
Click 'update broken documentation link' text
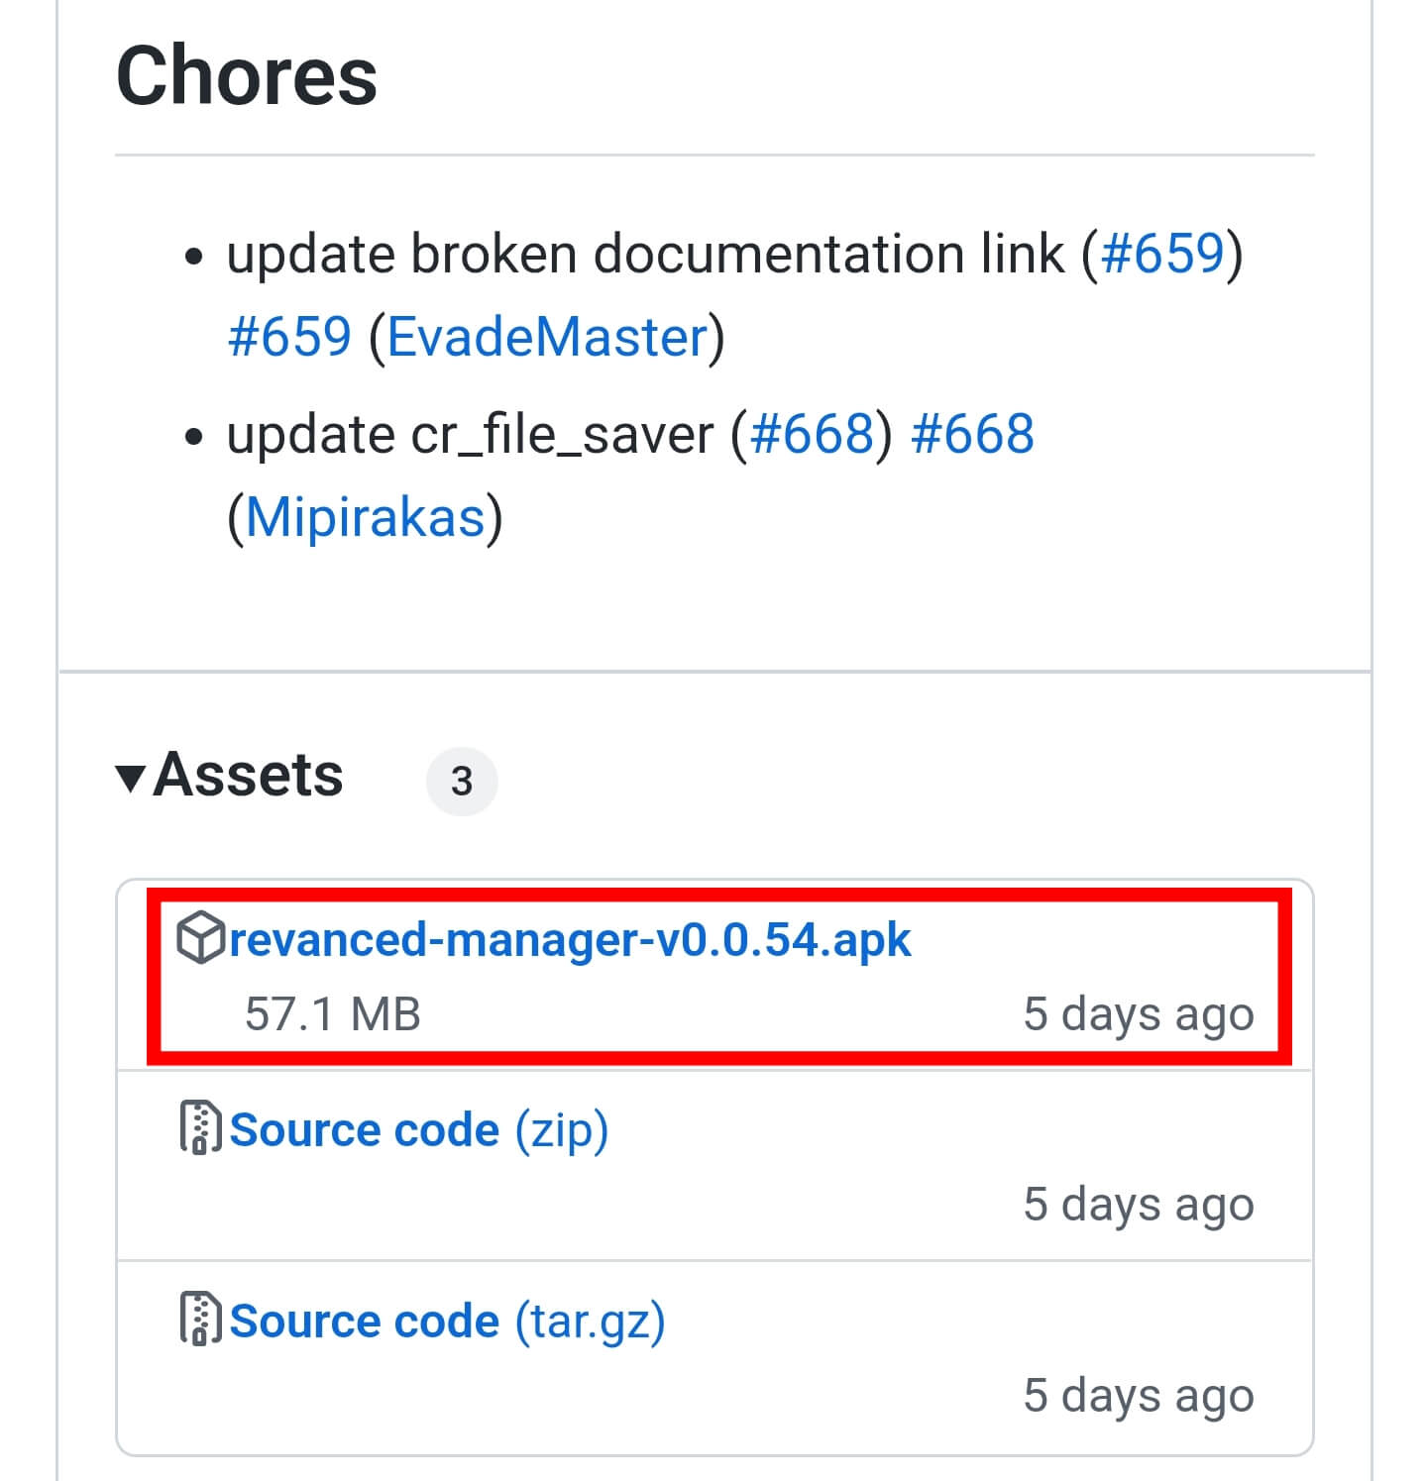coord(645,254)
